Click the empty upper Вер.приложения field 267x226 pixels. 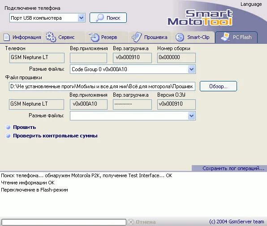click(88, 58)
